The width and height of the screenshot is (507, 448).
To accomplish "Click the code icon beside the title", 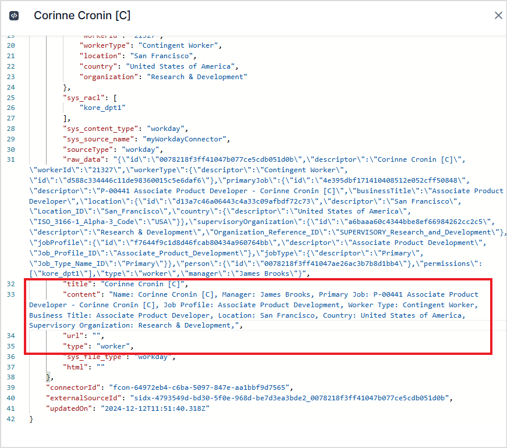I will pos(14,16).
